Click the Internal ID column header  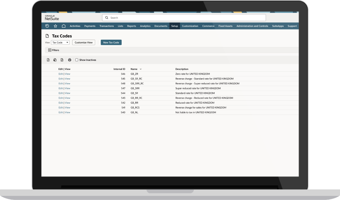119,69
